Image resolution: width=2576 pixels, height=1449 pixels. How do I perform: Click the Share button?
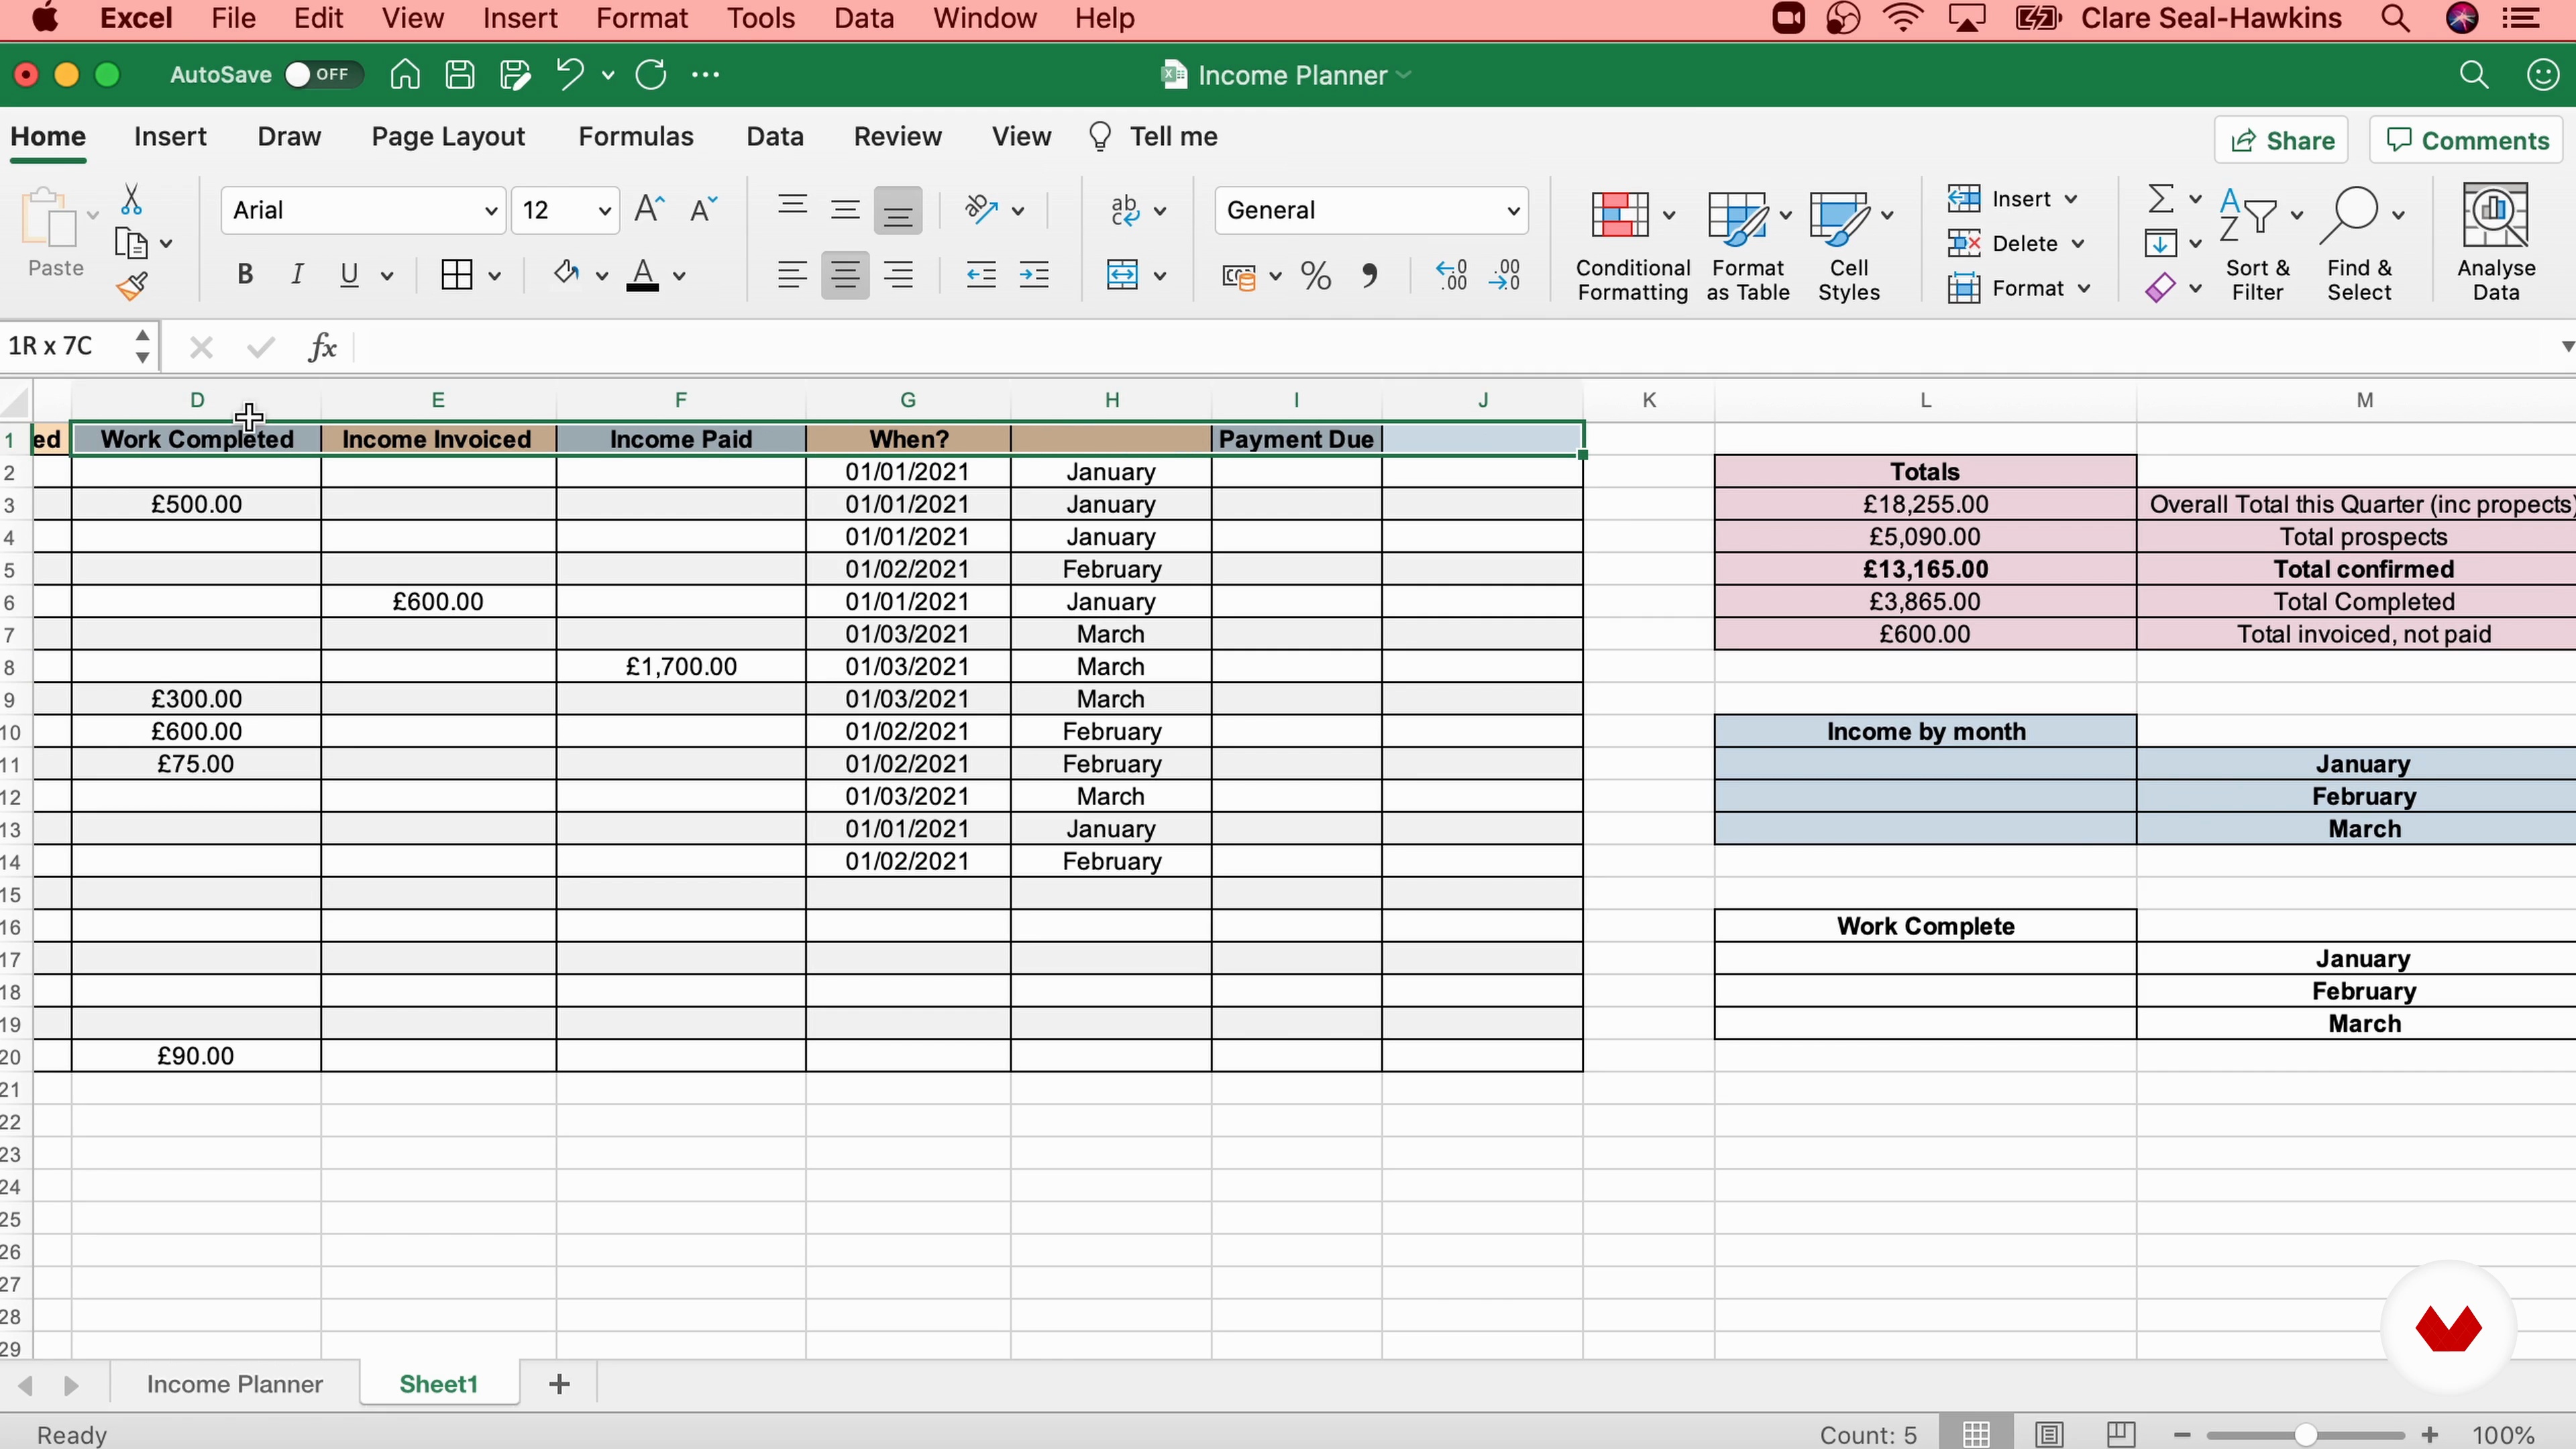[2281, 140]
